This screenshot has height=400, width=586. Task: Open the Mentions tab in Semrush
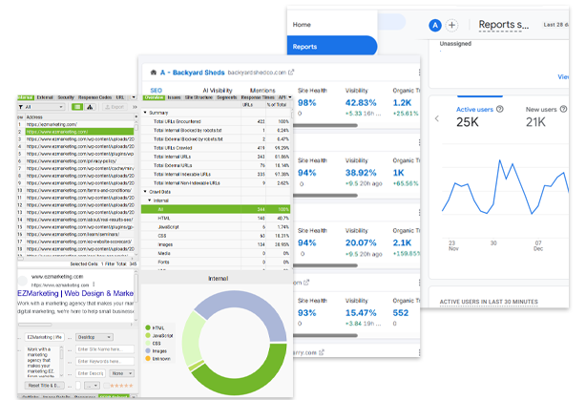(262, 90)
